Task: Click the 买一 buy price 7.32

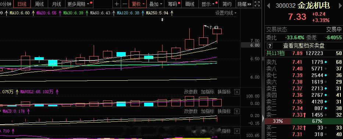Action: click(x=297, y=128)
